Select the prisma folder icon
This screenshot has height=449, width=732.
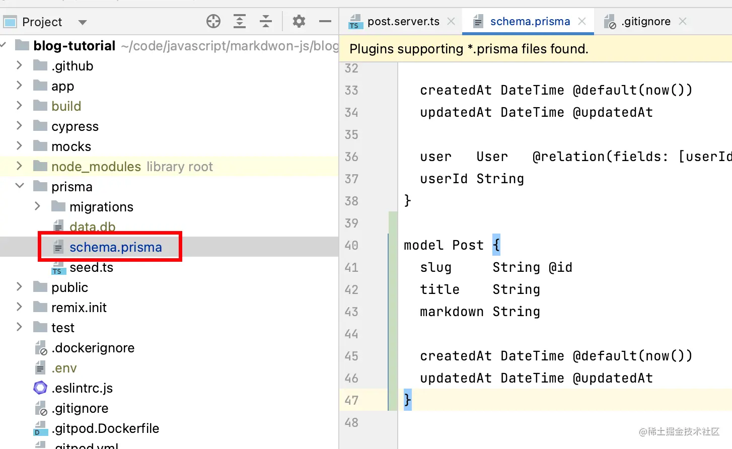(40, 186)
